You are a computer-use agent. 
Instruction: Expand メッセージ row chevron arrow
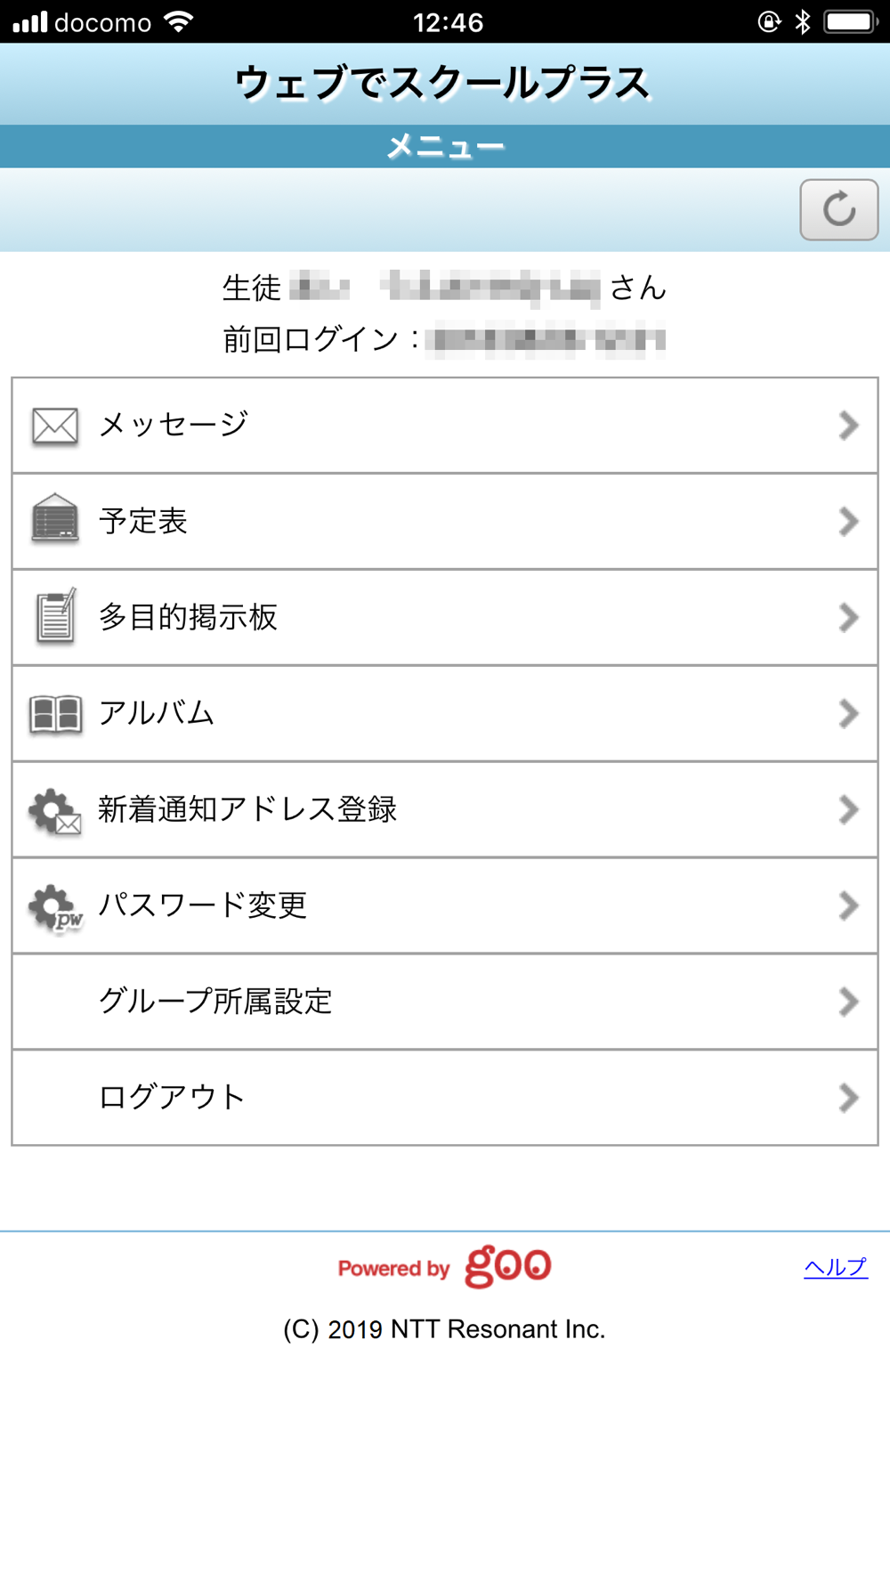click(x=848, y=426)
